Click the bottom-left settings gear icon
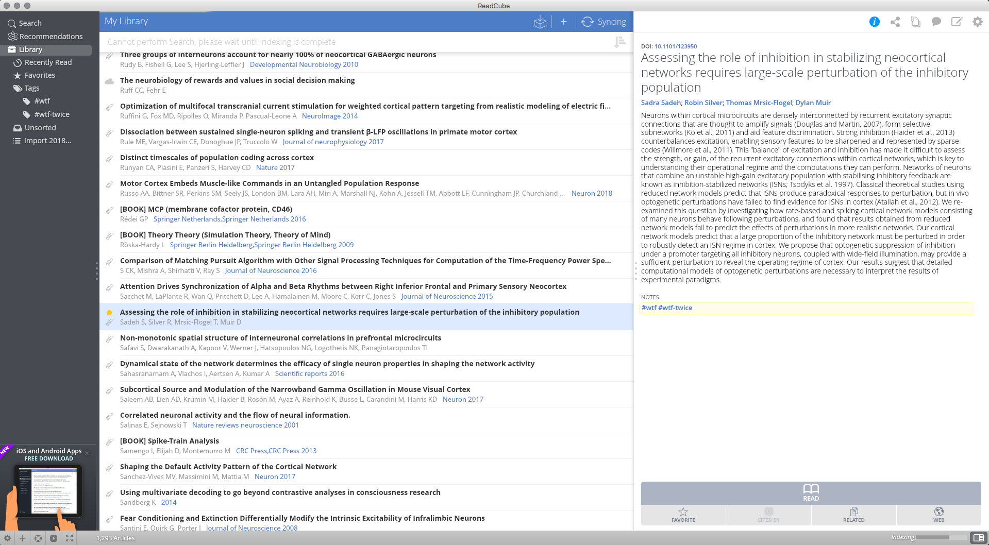The height and width of the screenshot is (545, 989). click(x=7, y=538)
